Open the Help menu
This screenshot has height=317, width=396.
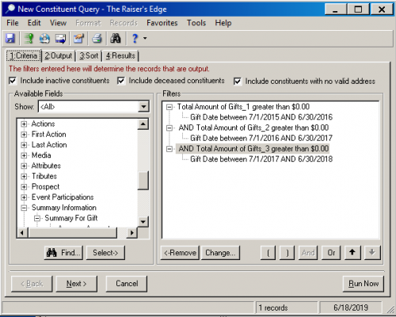click(x=223, y=23)
